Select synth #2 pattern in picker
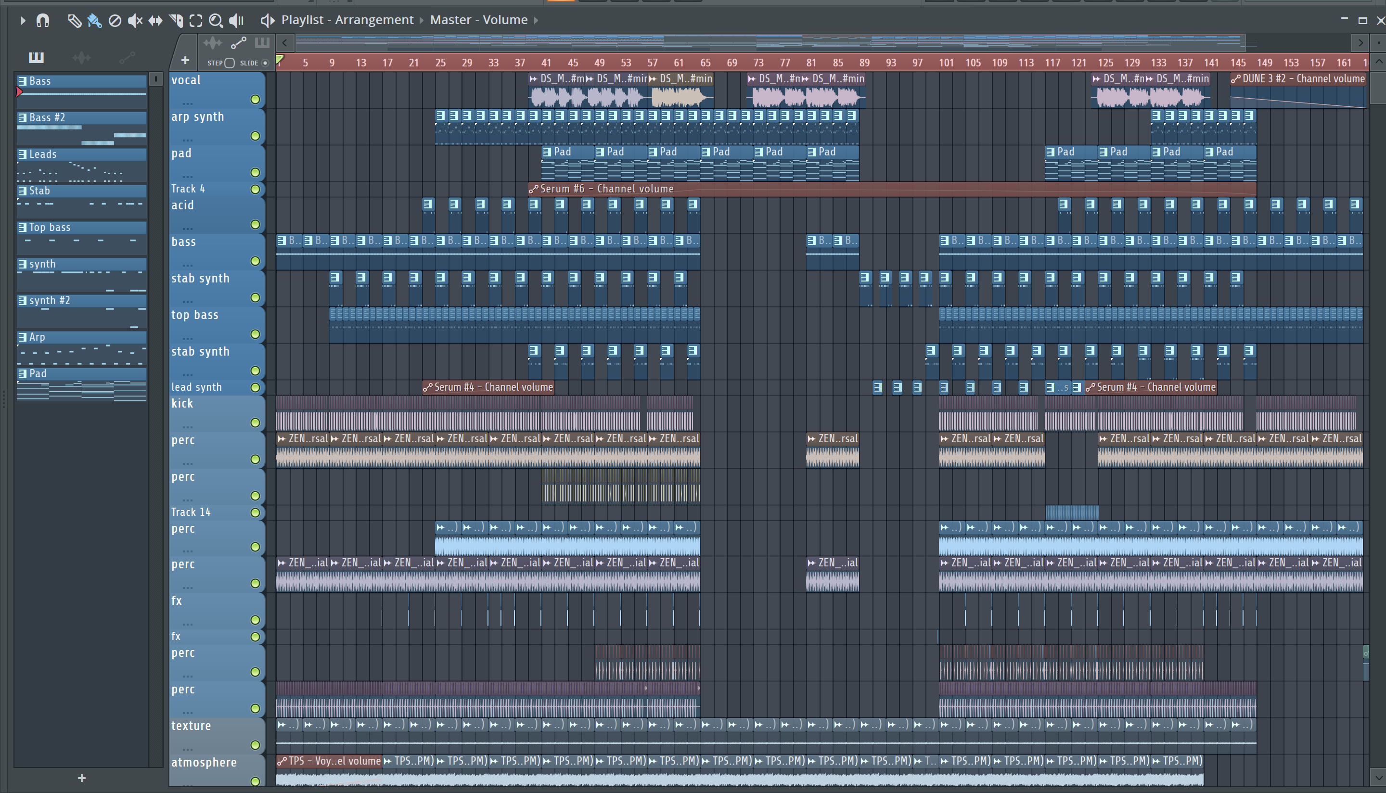1386x793 pixels. click(x=81, y=311)
